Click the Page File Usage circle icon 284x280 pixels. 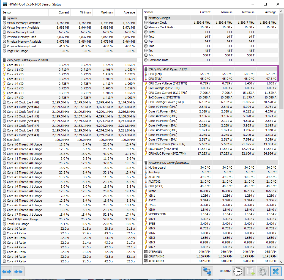pyautogui.click(x=4, y=51)
